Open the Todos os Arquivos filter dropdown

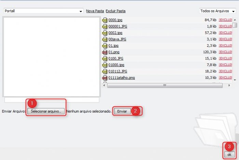[217, 11]
